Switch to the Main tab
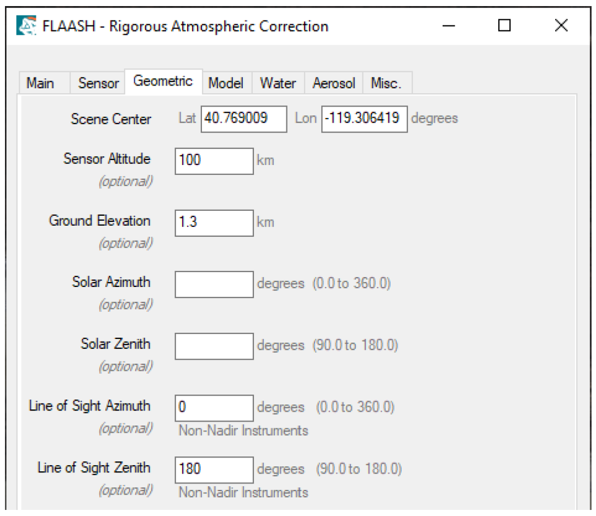The width and height of the screenshot is (596, 516). coord(41,83)
